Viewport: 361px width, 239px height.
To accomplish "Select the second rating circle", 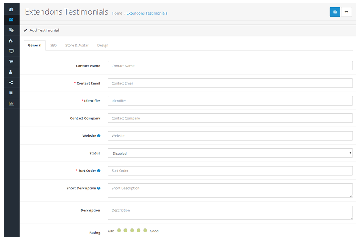I will click(125, 230).
